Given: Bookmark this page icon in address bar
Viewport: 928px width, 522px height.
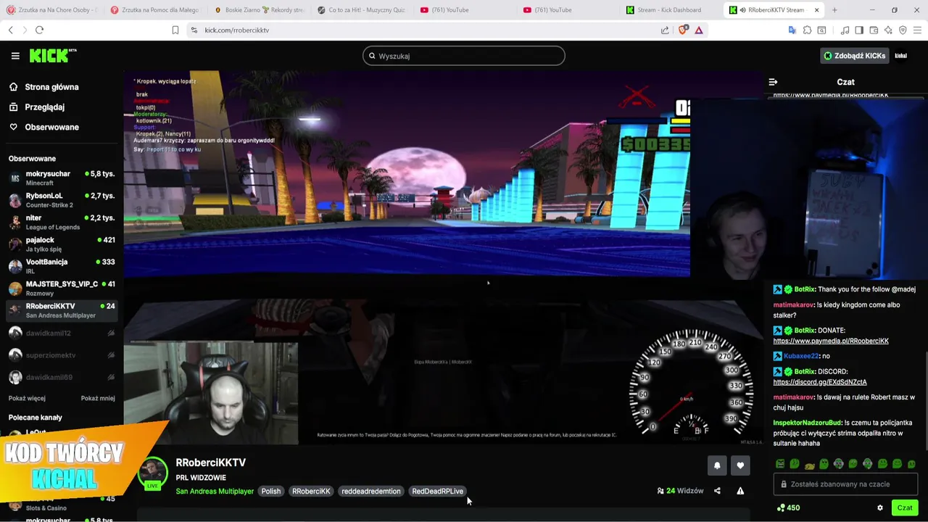Looking at the screenshot, I should tap(175, 30).
